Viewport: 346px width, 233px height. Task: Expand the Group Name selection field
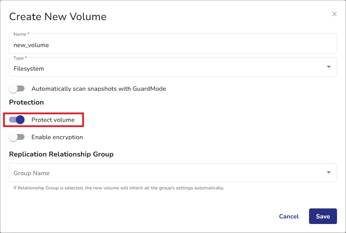[x=166, y=173]
